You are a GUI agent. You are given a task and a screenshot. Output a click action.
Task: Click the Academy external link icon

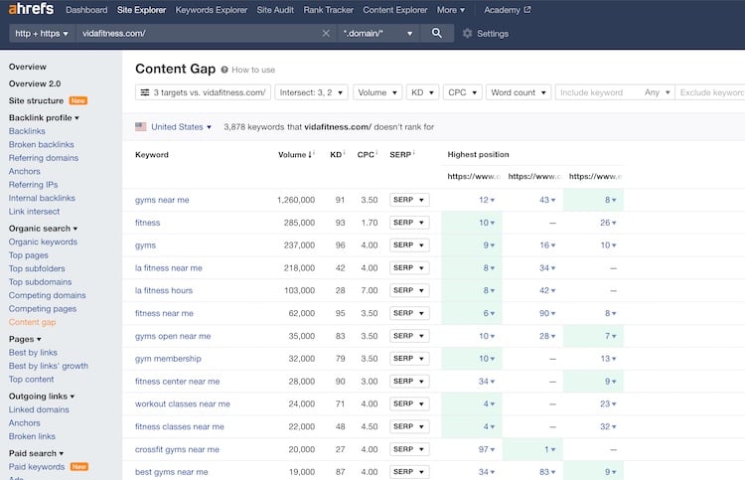click(x=526, y=10)
